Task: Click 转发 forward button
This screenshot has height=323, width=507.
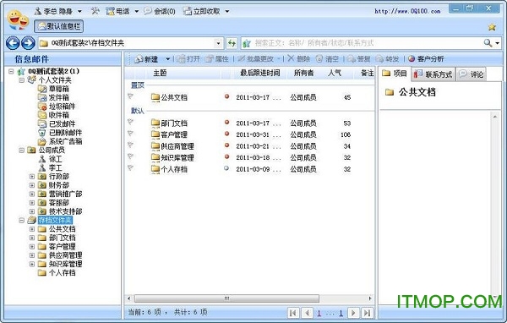Action: [387, 59]
